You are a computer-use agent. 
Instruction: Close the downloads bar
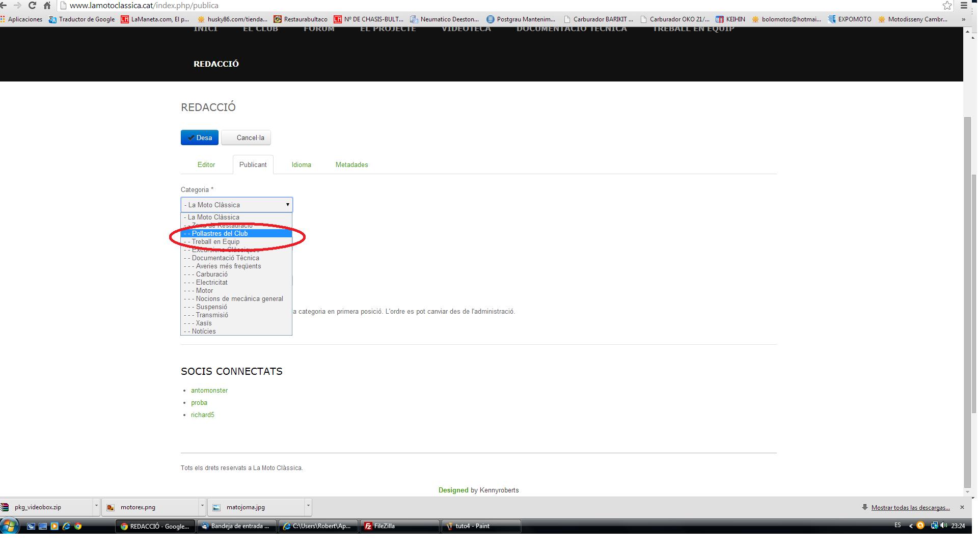pos(962,507)
